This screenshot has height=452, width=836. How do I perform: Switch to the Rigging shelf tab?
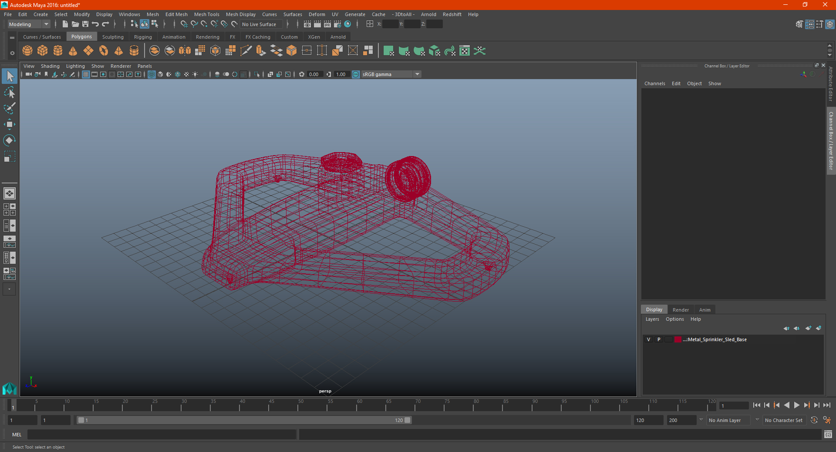tap(143, 37)
